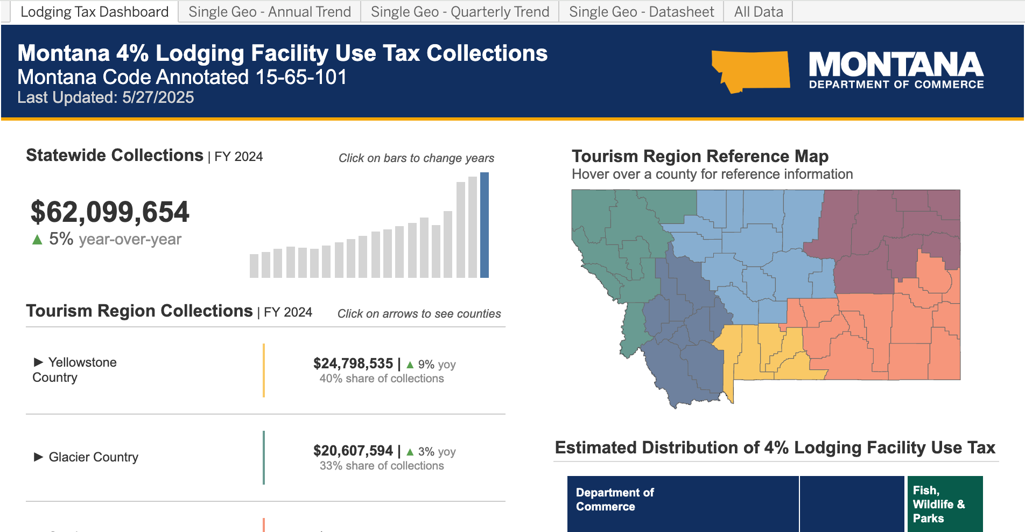Click the shortest leftmost gray bar in chart

254,265
